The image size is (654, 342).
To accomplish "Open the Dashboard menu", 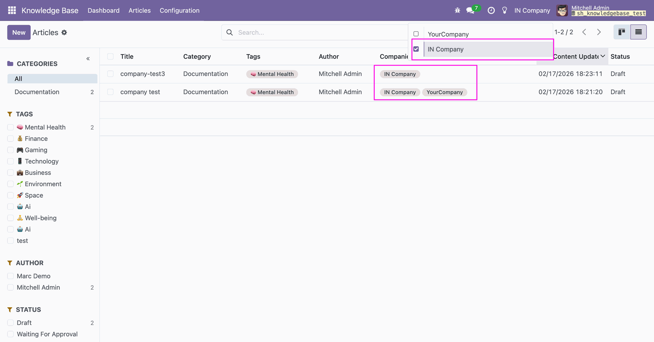I will pyautogui.click(x=104, y=11).
